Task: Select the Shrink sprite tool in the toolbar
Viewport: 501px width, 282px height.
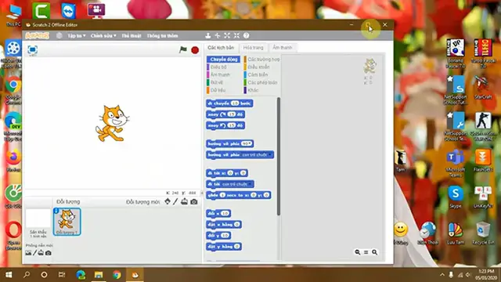Action: tap(236, 35)
